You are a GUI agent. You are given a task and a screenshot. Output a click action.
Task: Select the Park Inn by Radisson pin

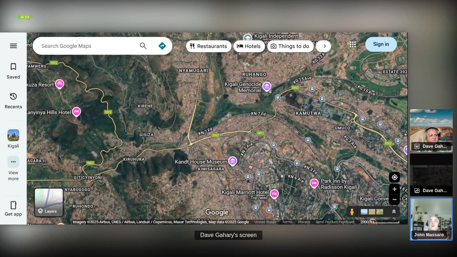point(314,183)
